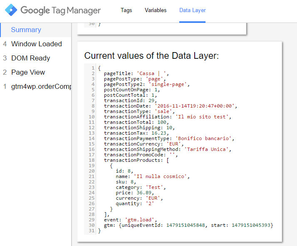Click the quantity '2' line
Screen dimensions: 297x246
pyautogui.click(x=135, y=203)
